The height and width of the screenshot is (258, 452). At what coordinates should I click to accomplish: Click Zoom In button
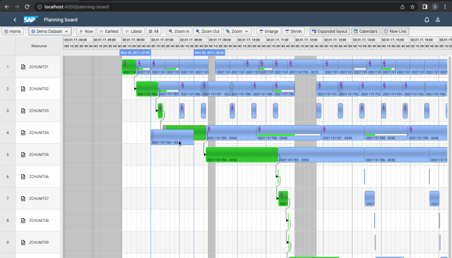coord(179,31)
